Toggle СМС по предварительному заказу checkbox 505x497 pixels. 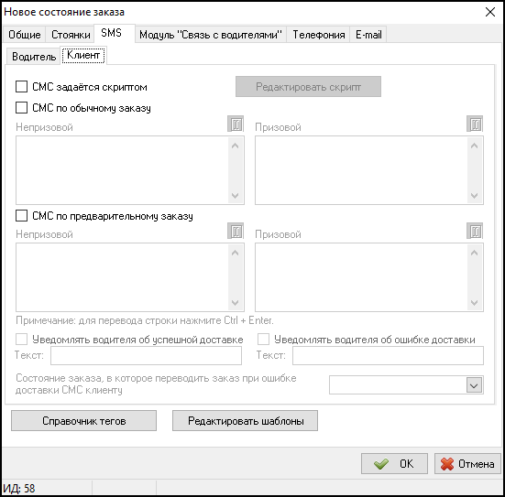click(22, 215)
